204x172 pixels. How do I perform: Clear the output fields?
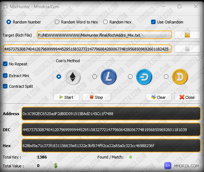tap(159, 97)
